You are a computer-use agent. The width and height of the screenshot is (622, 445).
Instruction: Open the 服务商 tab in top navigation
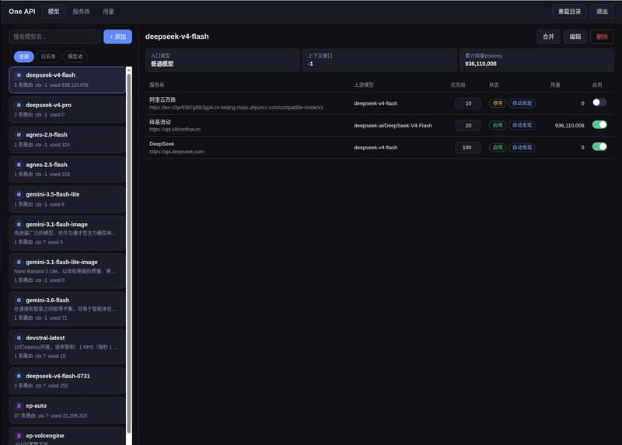(81, 12)
